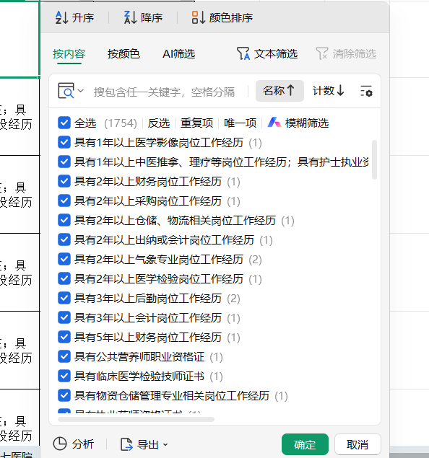Sort descending with the 降序 icon
This screenshot has width=429, height=458.
(x=130, y=17)
